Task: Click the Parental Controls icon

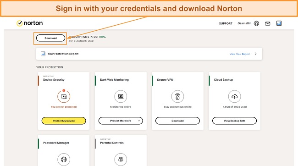Action: [x=121, y=159]
